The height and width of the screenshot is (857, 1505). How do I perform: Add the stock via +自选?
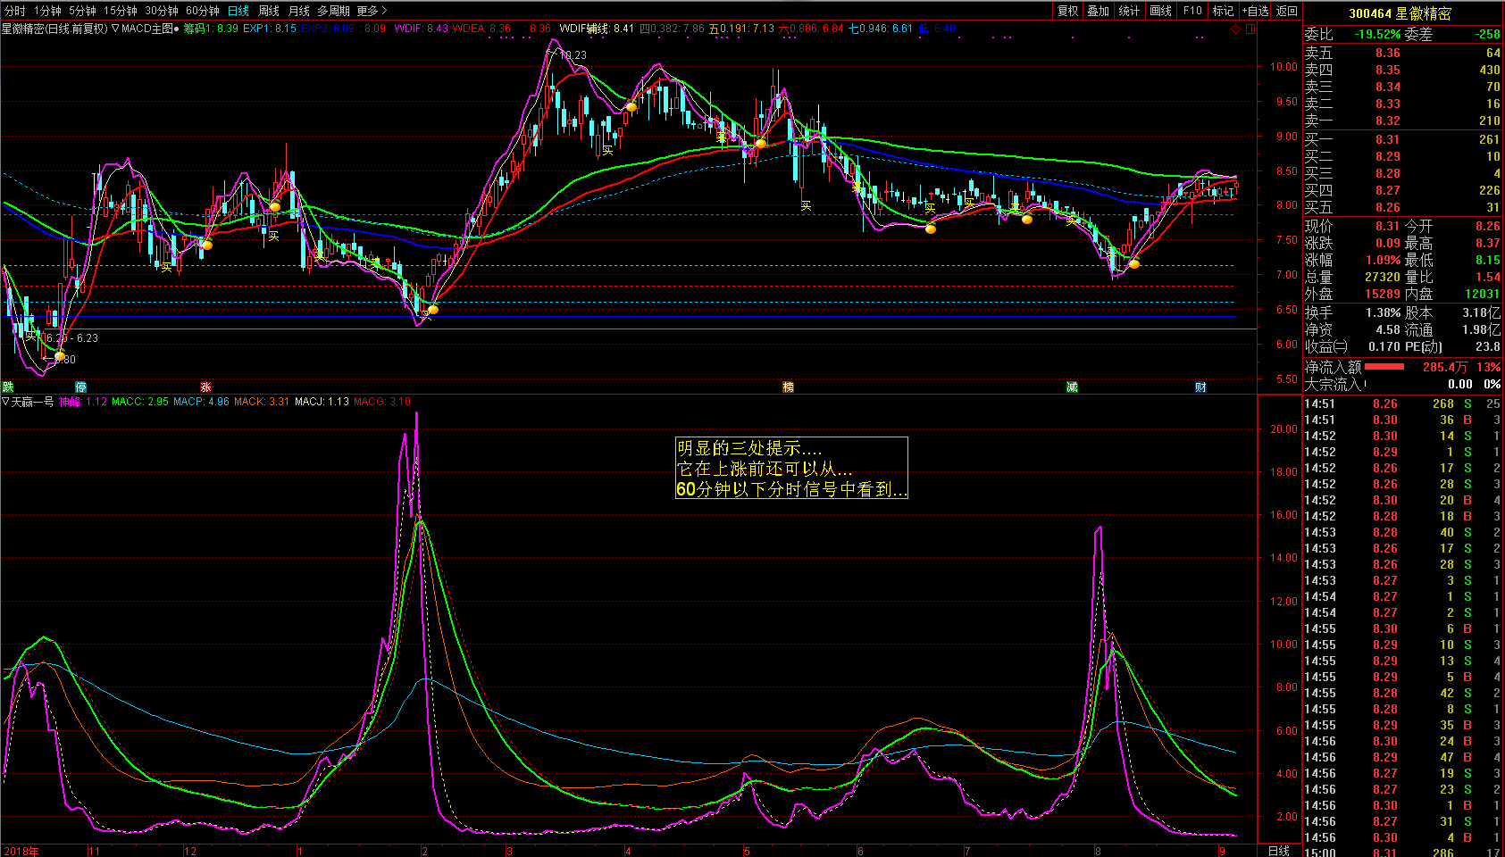[1255, 11]
